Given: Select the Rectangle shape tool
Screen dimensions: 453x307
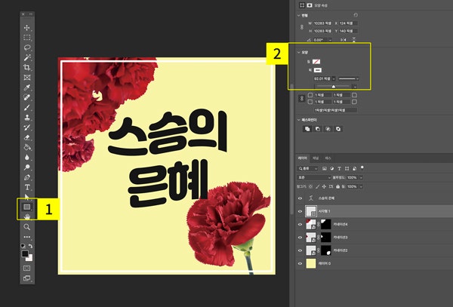Looking at the screenshot, I should coord(27,206).
